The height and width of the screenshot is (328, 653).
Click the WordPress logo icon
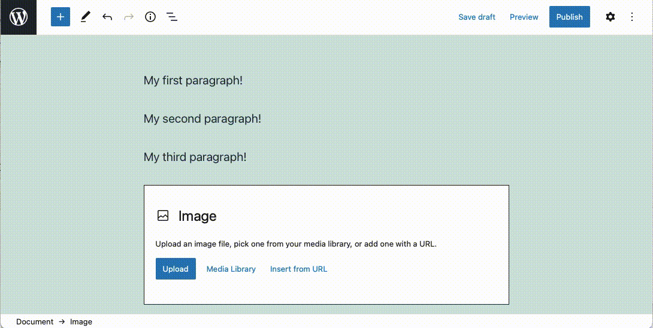[x=19, y=17]
